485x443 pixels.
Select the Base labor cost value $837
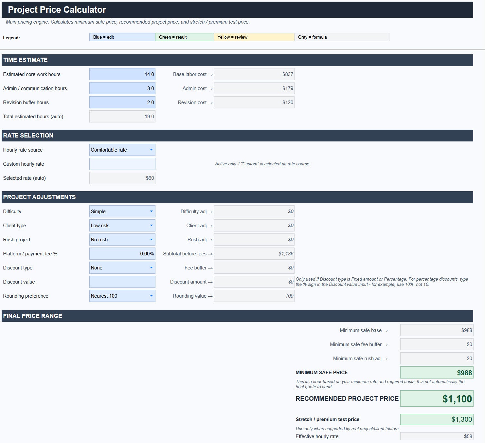coord(254,74)
